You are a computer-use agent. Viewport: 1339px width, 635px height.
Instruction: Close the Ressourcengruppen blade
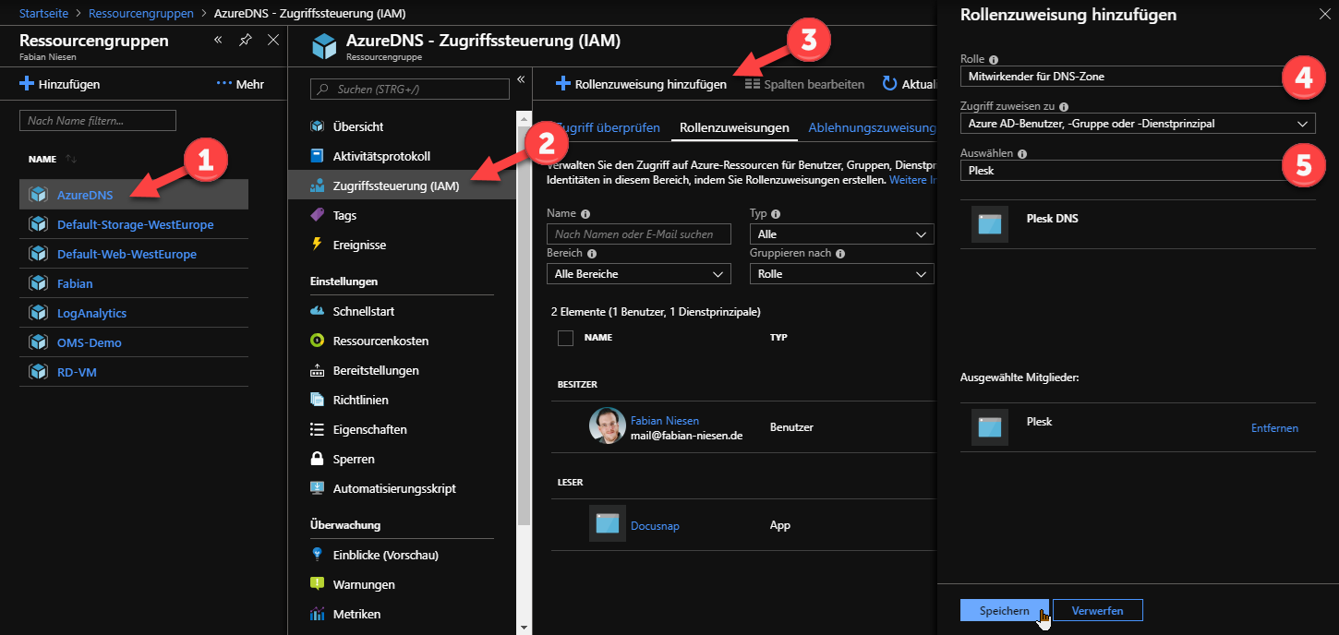click(273, 40)
